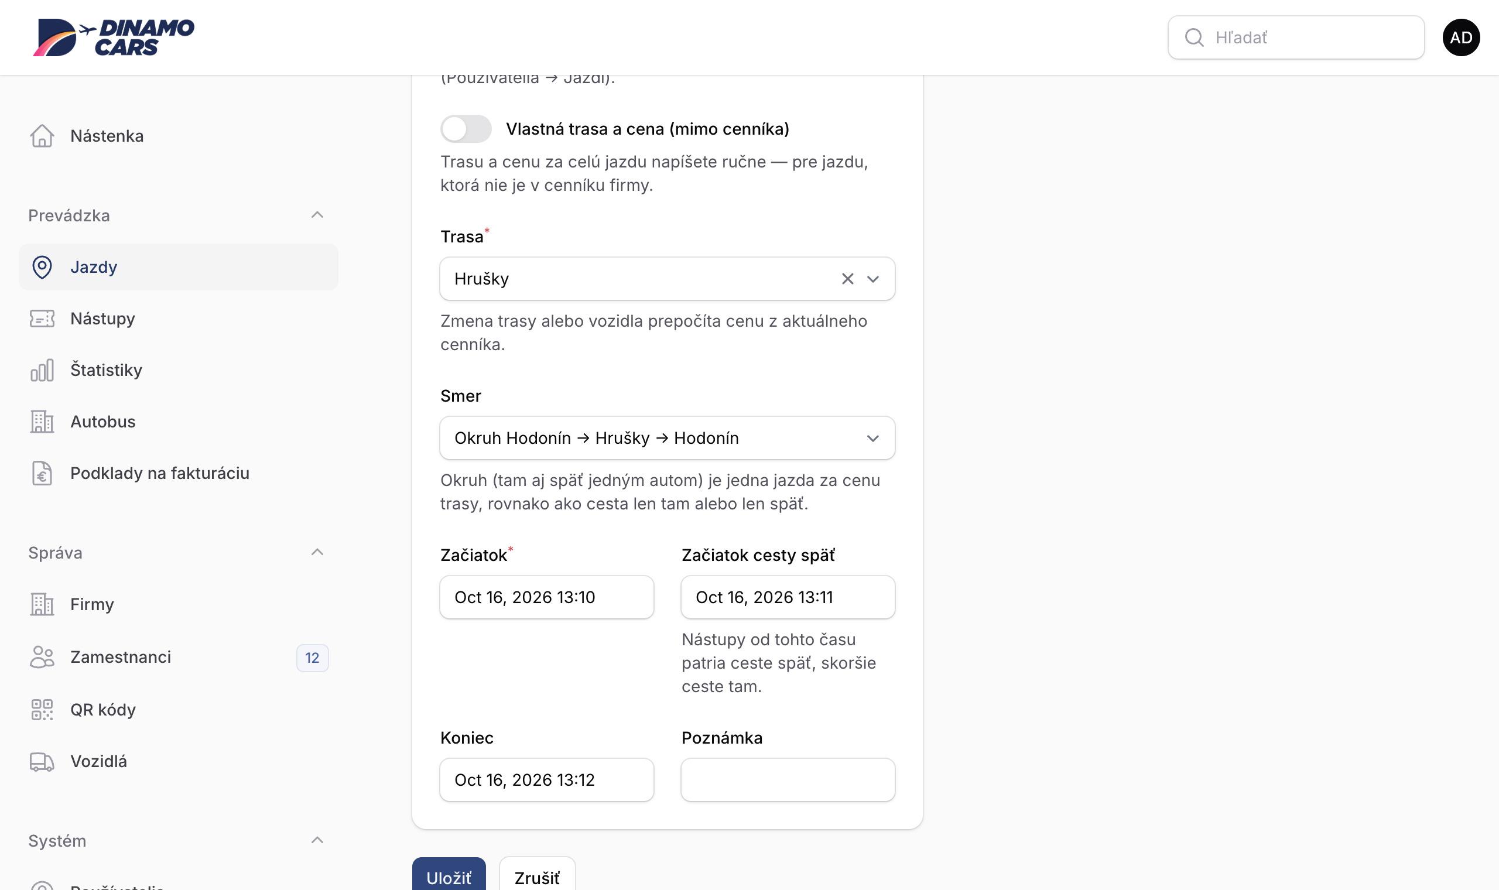
Task: Click the invoice euro document icon
Action: click(42, 473)
